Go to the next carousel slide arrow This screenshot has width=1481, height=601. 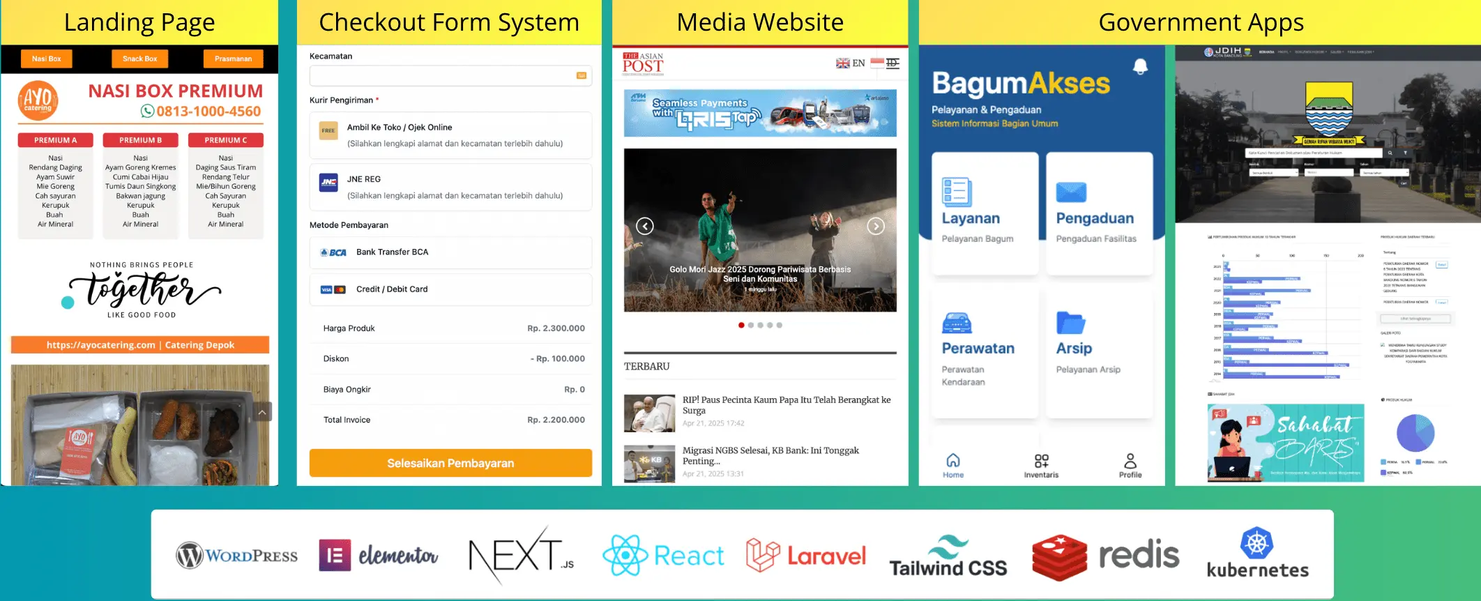876,226
